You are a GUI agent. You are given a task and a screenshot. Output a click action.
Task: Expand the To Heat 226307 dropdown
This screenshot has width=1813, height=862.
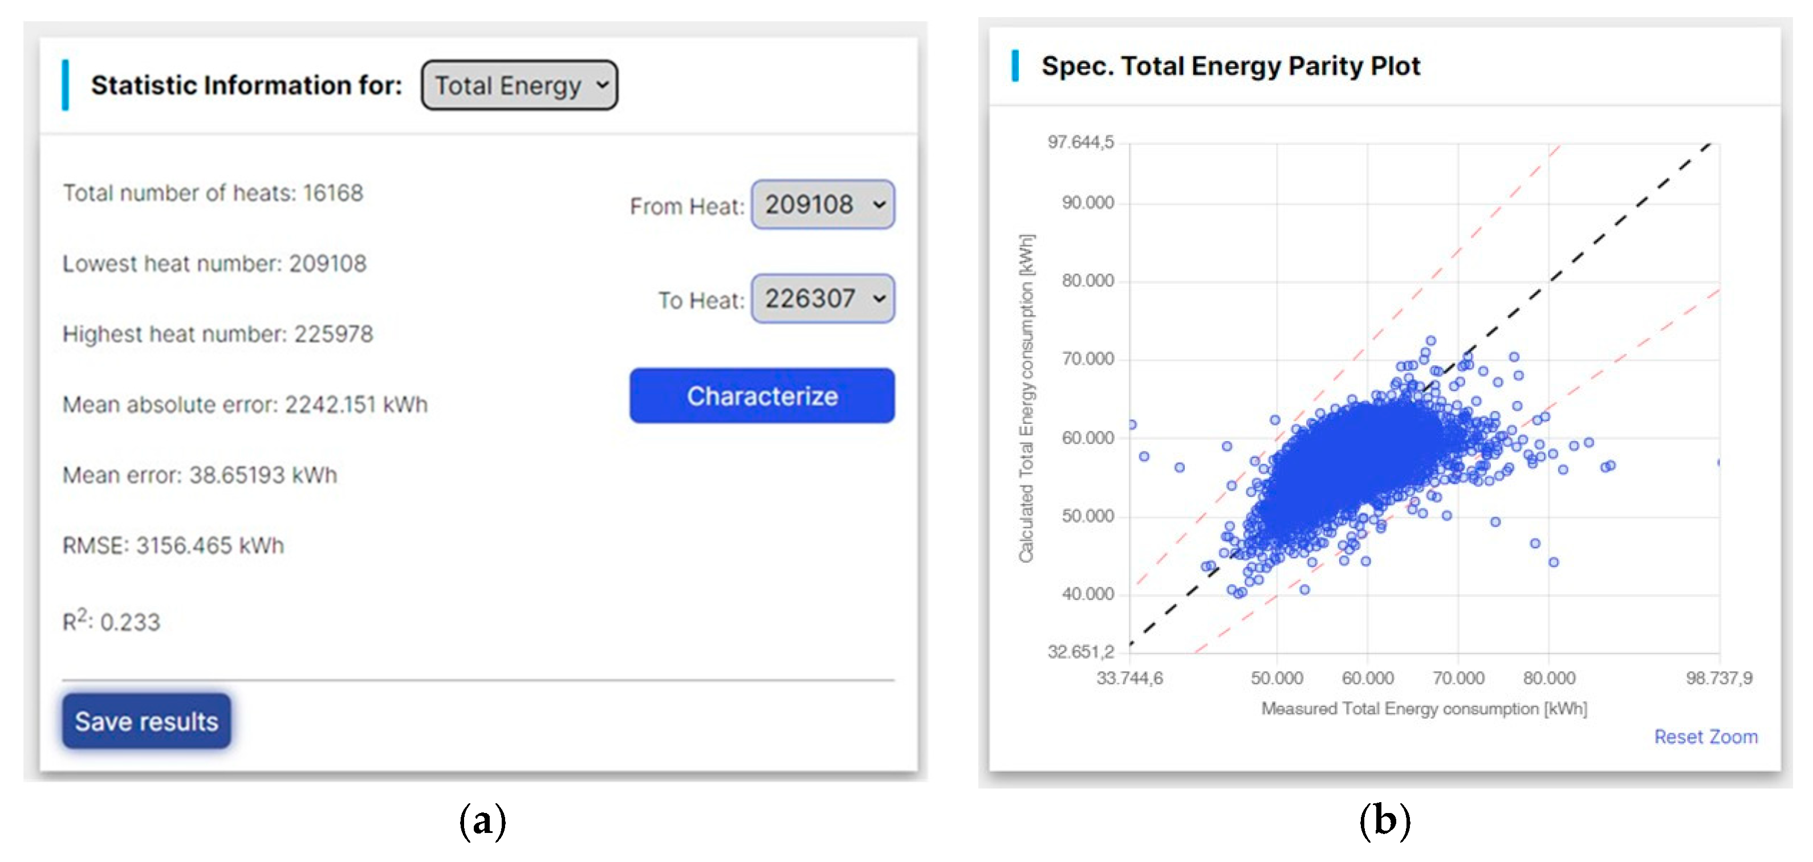coord(822,299)
